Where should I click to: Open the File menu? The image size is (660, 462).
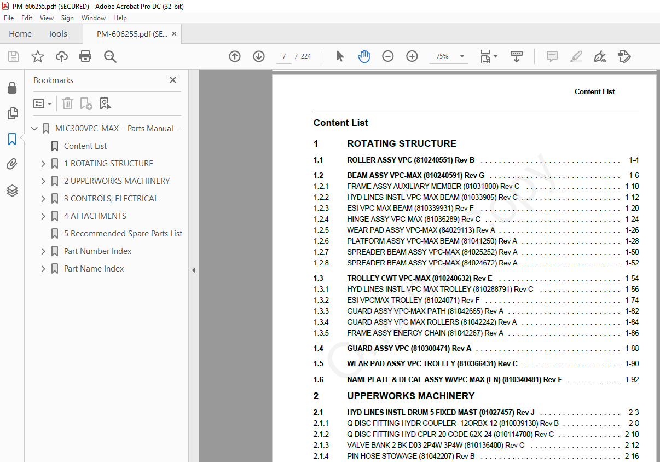[x=9, y=18]
